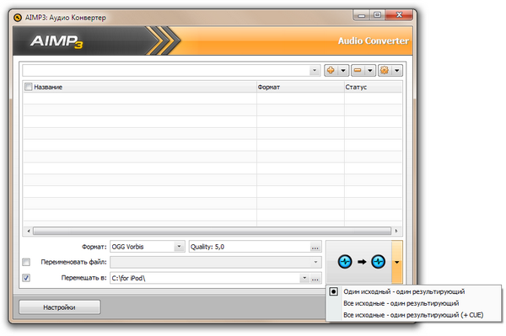
Task: Toggle the select-all checkbox beside Название
Action: click(29, 87)
